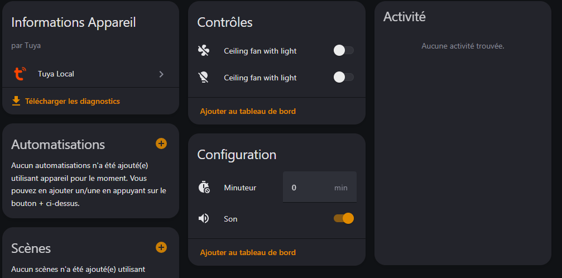Click Télécharger les diagnostics link
Image resolution: width=562 pixels, height=278 pixels.
(x=72, y=101)
